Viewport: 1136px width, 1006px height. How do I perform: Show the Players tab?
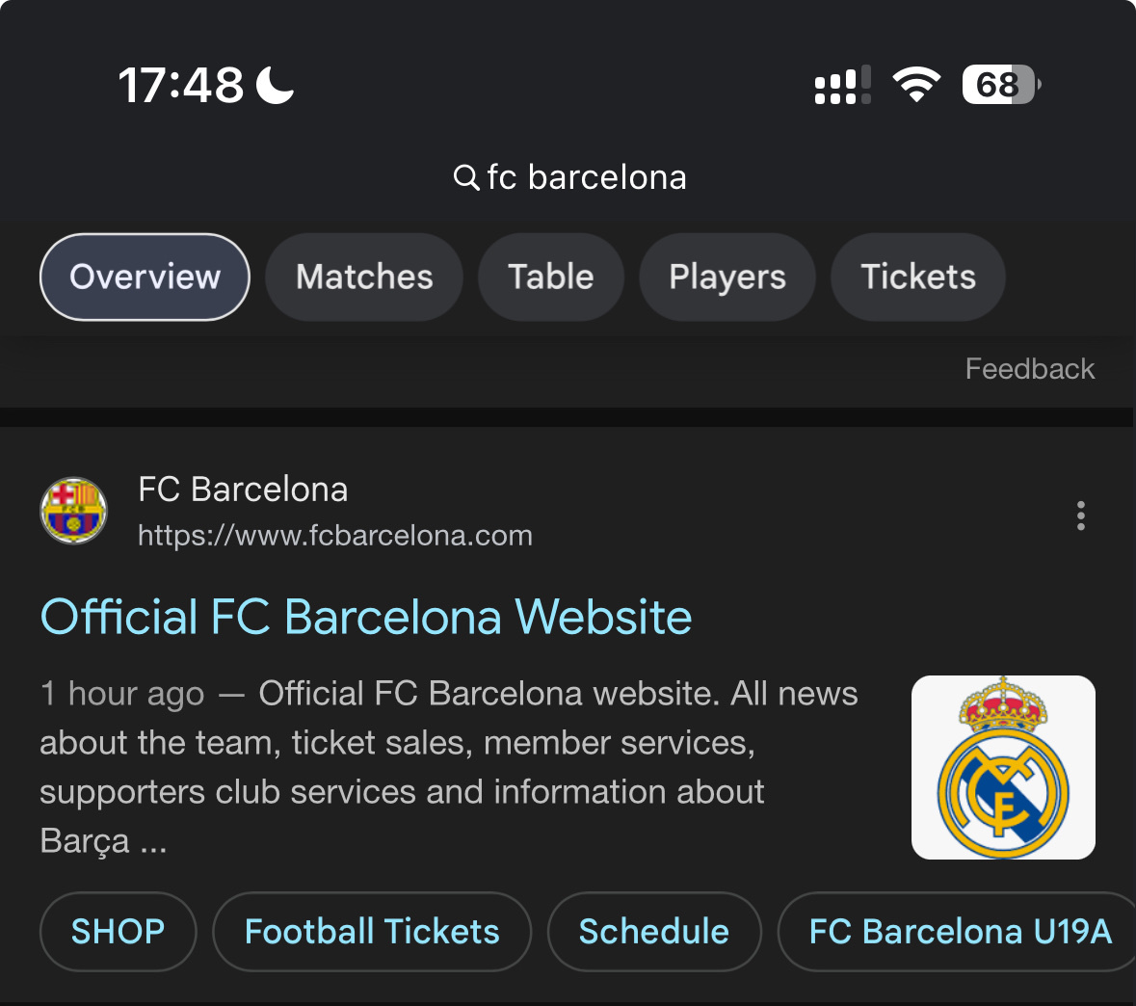click(x=727, y=277)
